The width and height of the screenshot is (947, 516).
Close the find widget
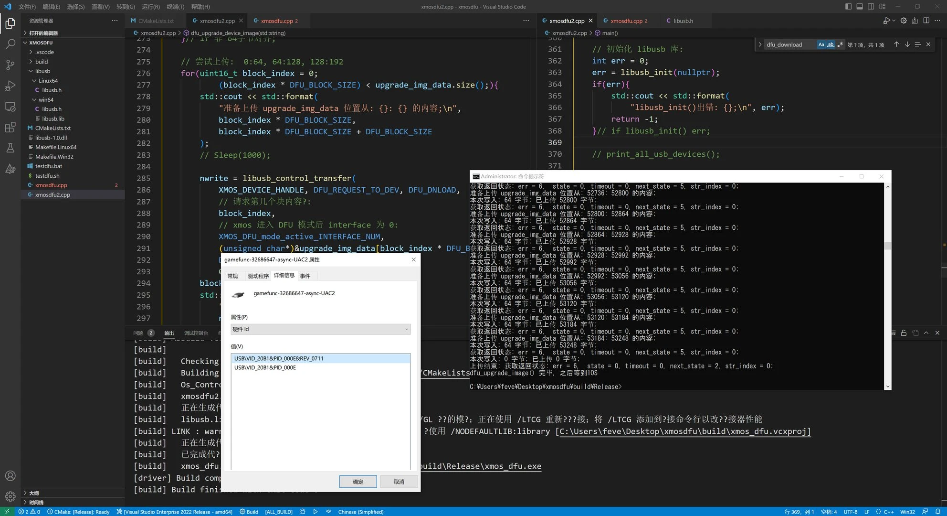pyautogui.click(x=928, y=44)
